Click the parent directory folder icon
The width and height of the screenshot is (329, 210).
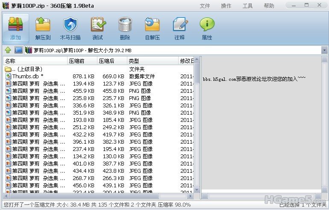pyautogui.click(x=8, y=69)
